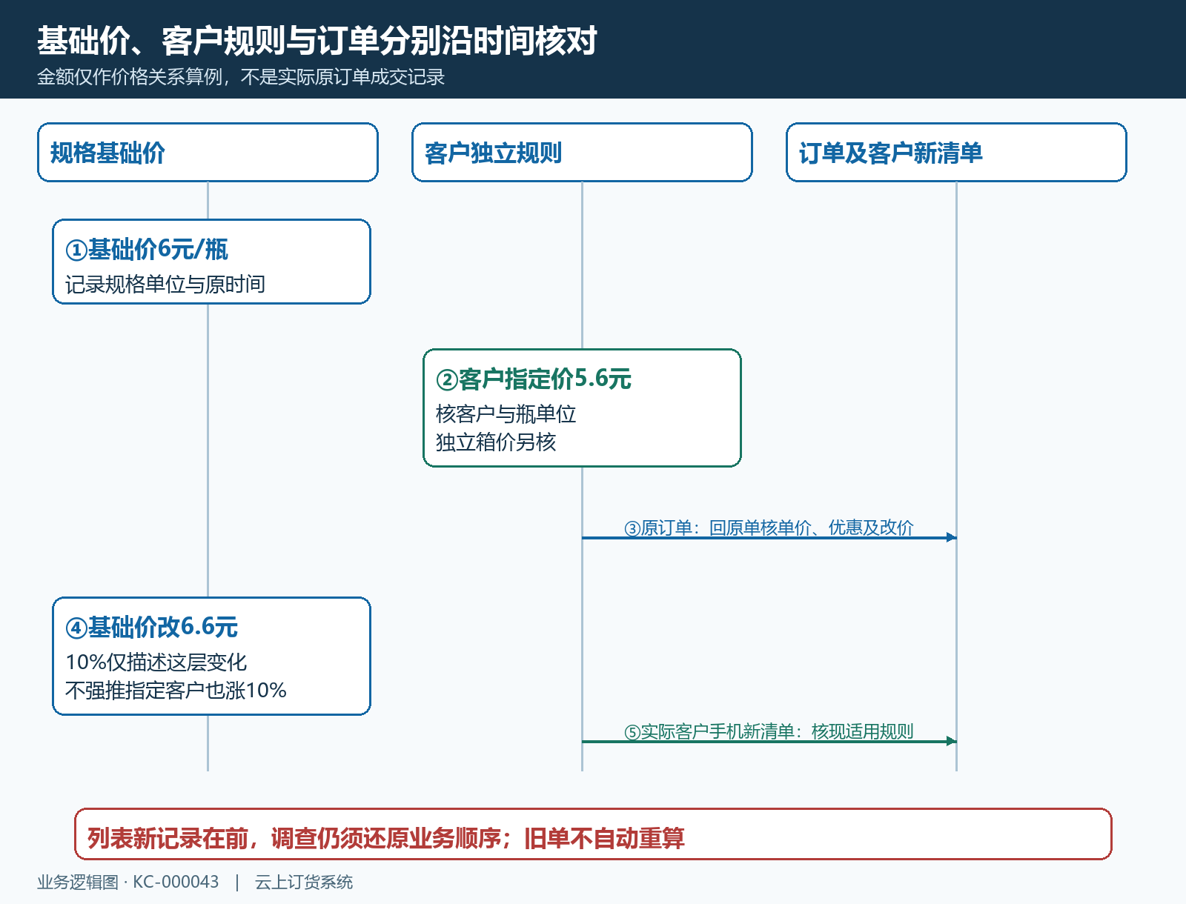Click the footer text 云上订货系统

[304, 882]
